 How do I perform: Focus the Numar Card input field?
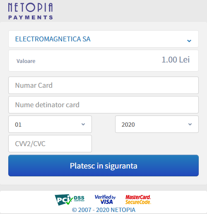[x=103, y=85]
